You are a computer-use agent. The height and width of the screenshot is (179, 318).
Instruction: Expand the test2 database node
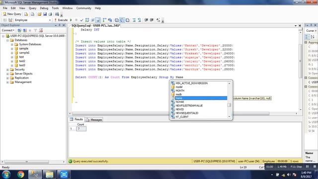click(12, 61)
